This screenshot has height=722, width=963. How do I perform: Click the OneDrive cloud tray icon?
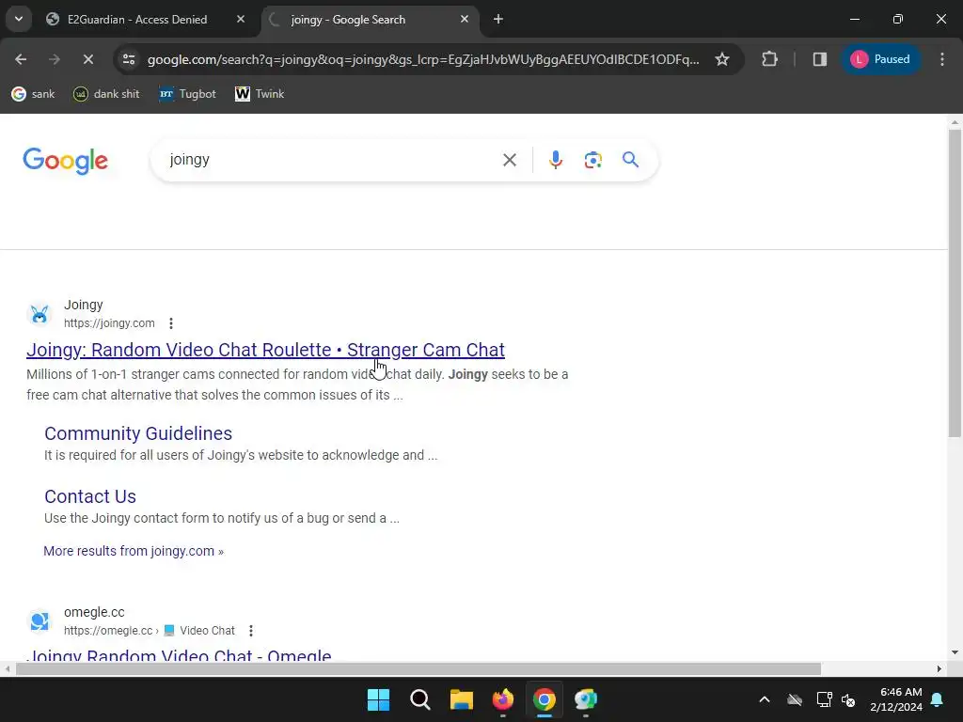[795, 699]
